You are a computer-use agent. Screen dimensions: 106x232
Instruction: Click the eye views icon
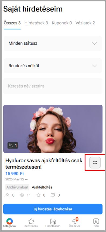(x=22, y=195)
